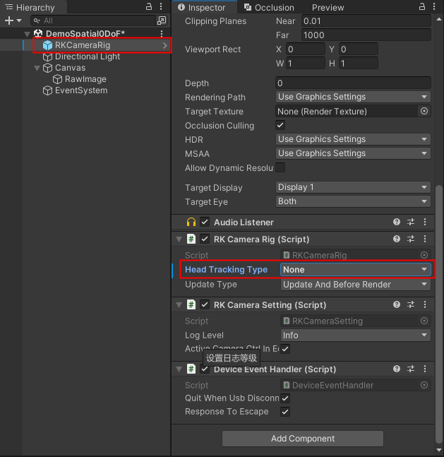Viewport: 444px width, 457px height.
Task: Open Head Tracking Type dropdown
Action: coord(356,270)
